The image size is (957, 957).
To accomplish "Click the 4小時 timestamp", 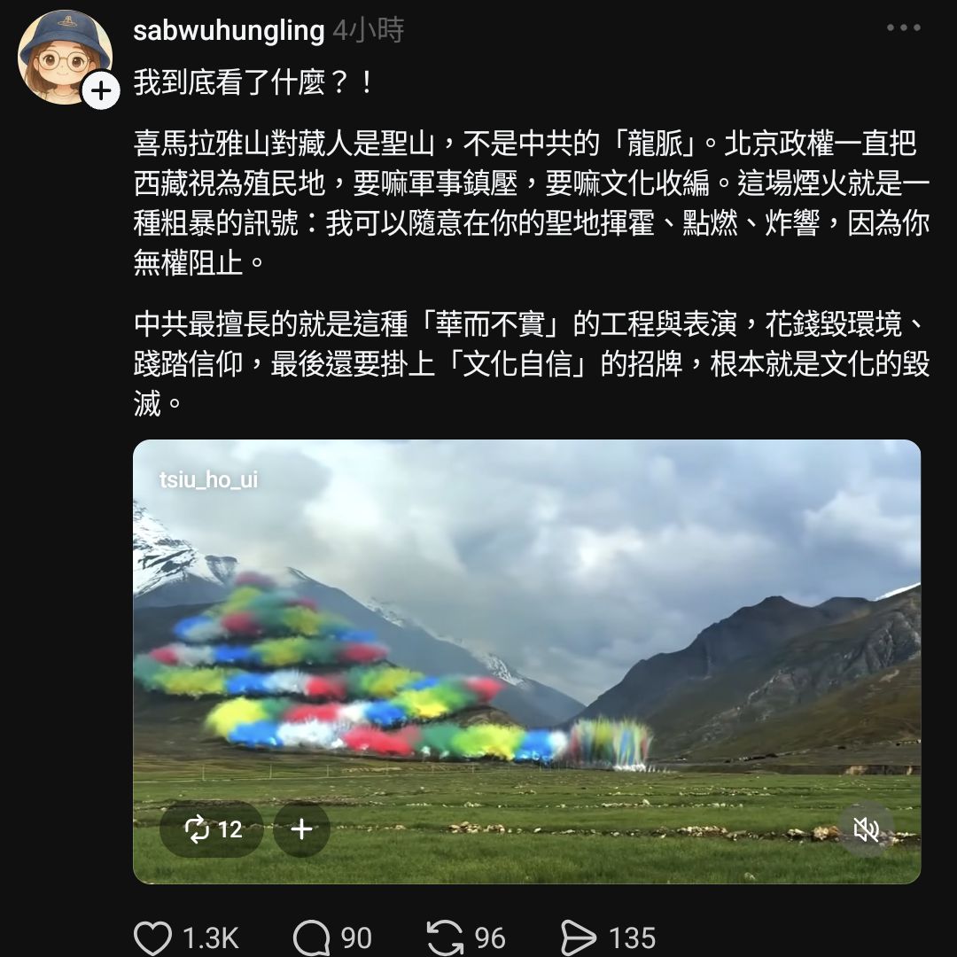I will coord(369,30).
